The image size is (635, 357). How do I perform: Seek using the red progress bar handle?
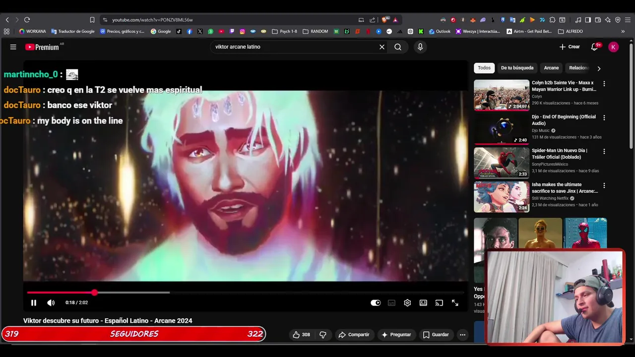coord(94,293)
